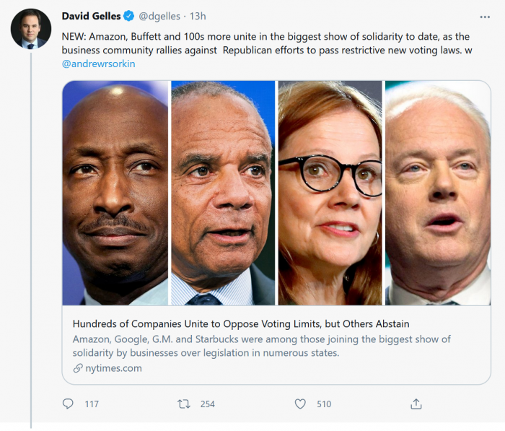Click the second photo in the article card

coord(223,193)
